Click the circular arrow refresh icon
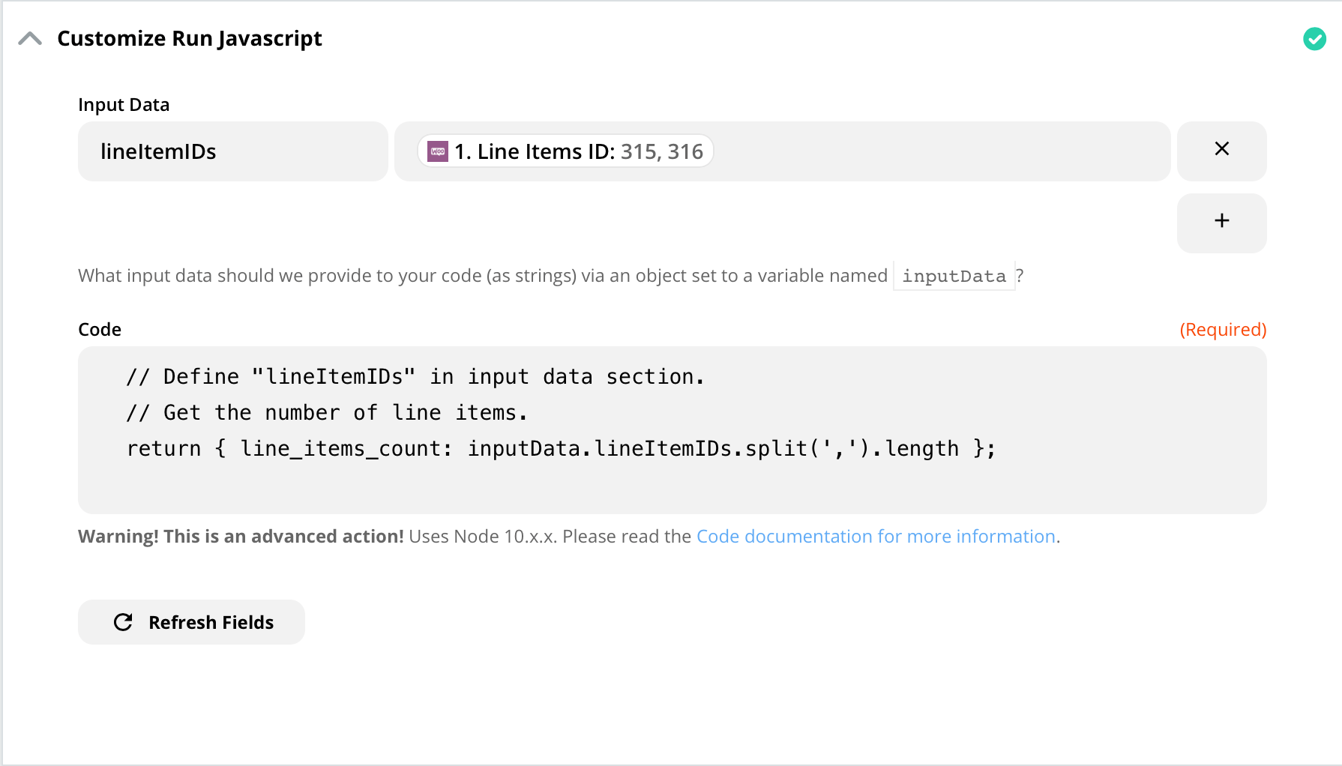Viewport: 1342px width, 766px height. [123, 622]
